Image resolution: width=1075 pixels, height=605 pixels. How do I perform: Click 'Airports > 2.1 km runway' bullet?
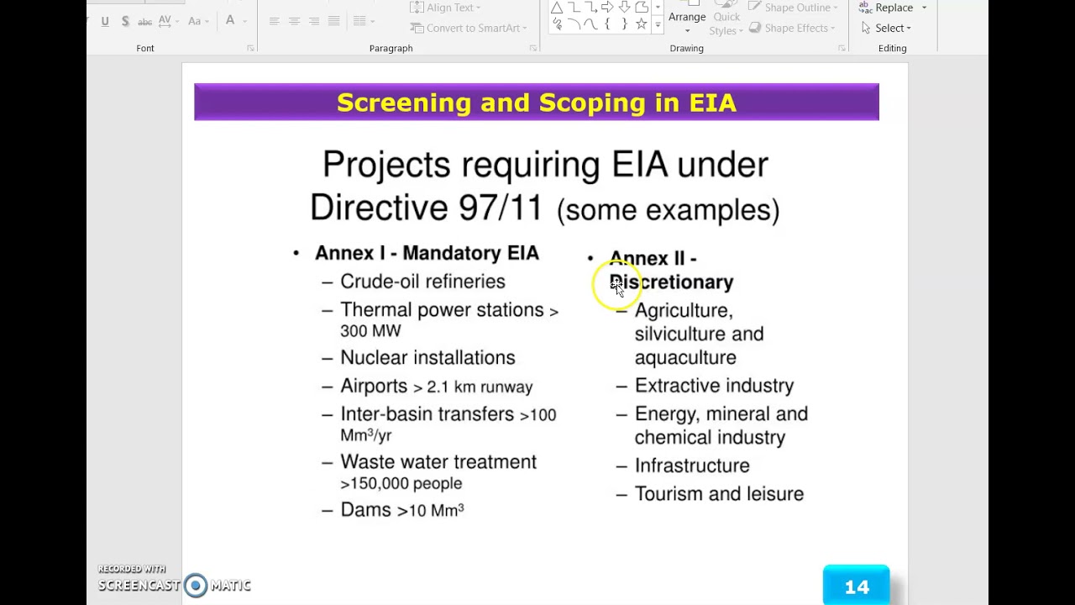click(x=436, y=387)
